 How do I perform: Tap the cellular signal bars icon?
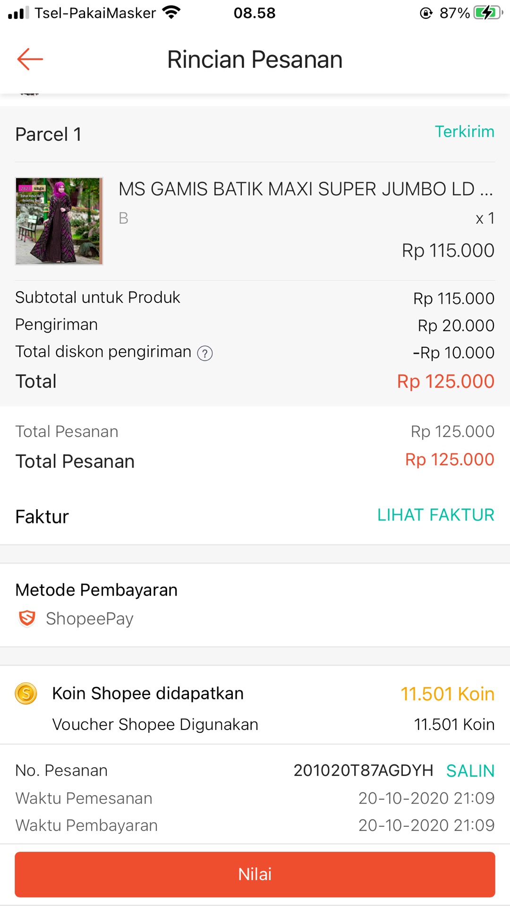tap(18, 13)
